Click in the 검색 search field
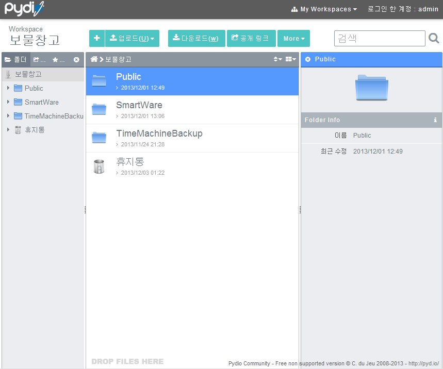 click(380, 39)
